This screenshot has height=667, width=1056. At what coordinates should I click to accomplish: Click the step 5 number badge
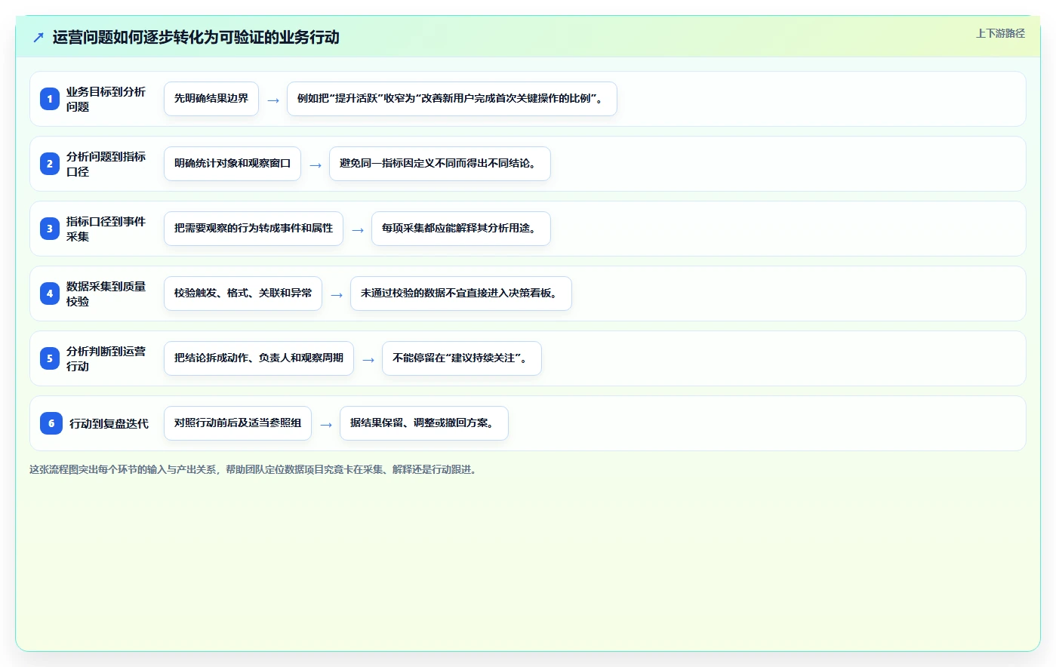tap(50, 358)
